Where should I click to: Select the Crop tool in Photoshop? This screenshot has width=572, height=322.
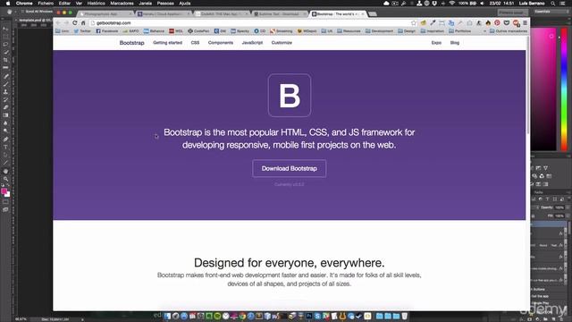[x=5, y=60]
